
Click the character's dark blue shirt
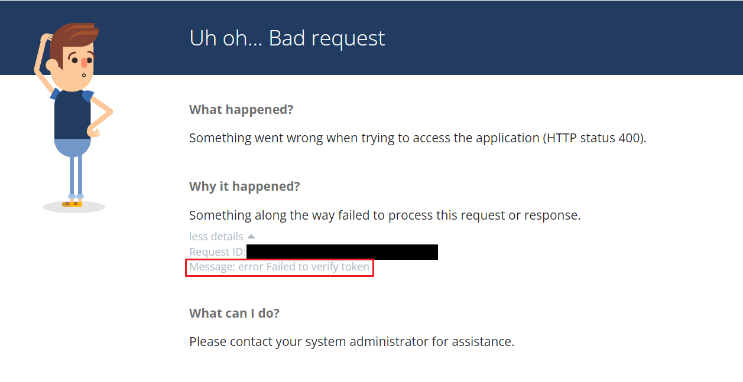tap(72, 115)
